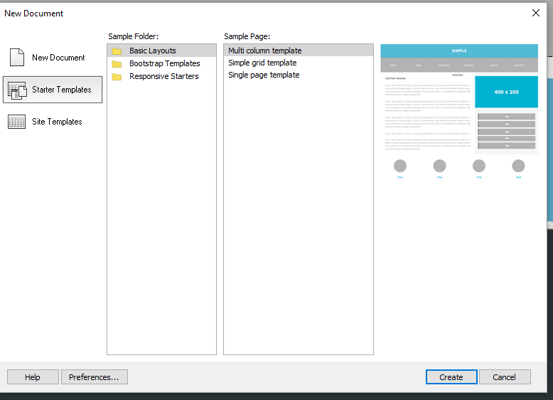Click the Basic Layouts folder icon
Screen dimensions: 553x400
pyautogui.click(x=117, y=51)
